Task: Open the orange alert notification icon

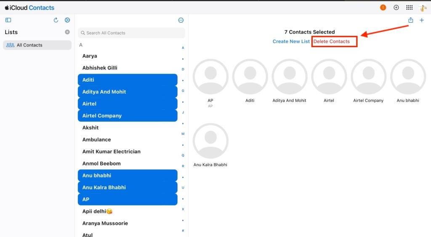Action: pyautogui.click(x=383, y=8)
